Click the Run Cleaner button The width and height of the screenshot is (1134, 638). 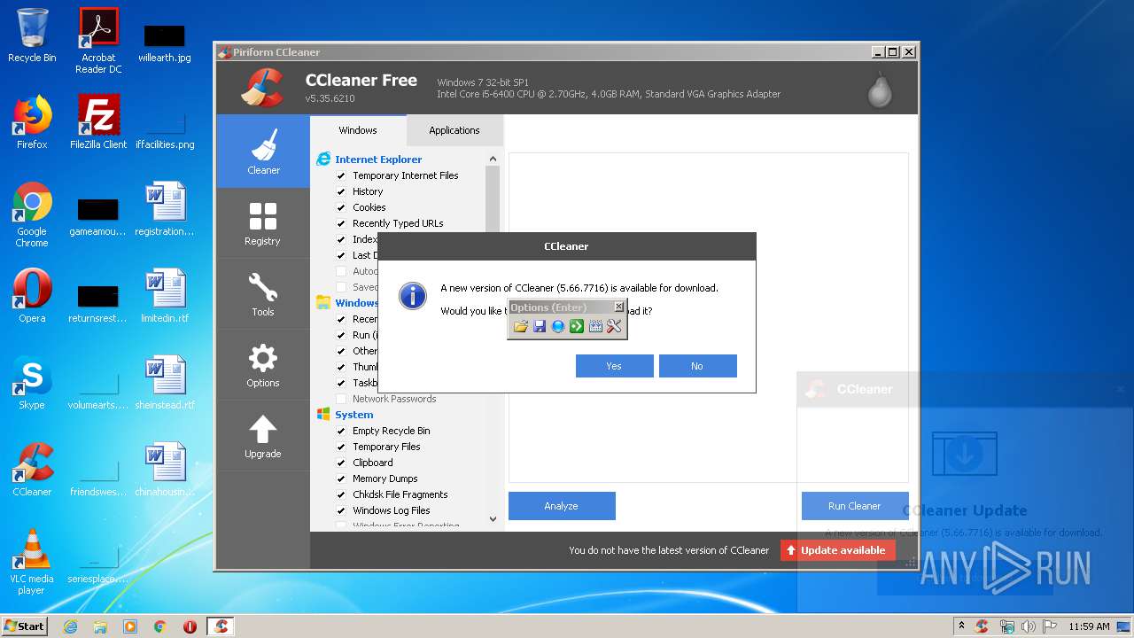pyautogui.click(x=855, y=506)
